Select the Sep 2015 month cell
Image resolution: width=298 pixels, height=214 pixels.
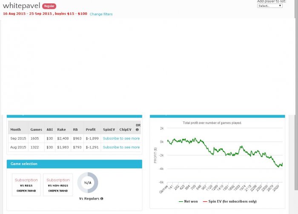18,138
